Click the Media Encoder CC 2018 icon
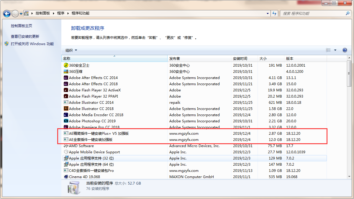 [x=66, y=115]
